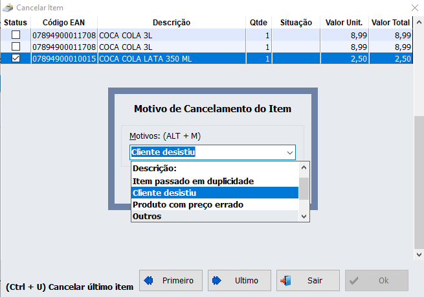Click the exit door icon on Sair

click(285, 281)
